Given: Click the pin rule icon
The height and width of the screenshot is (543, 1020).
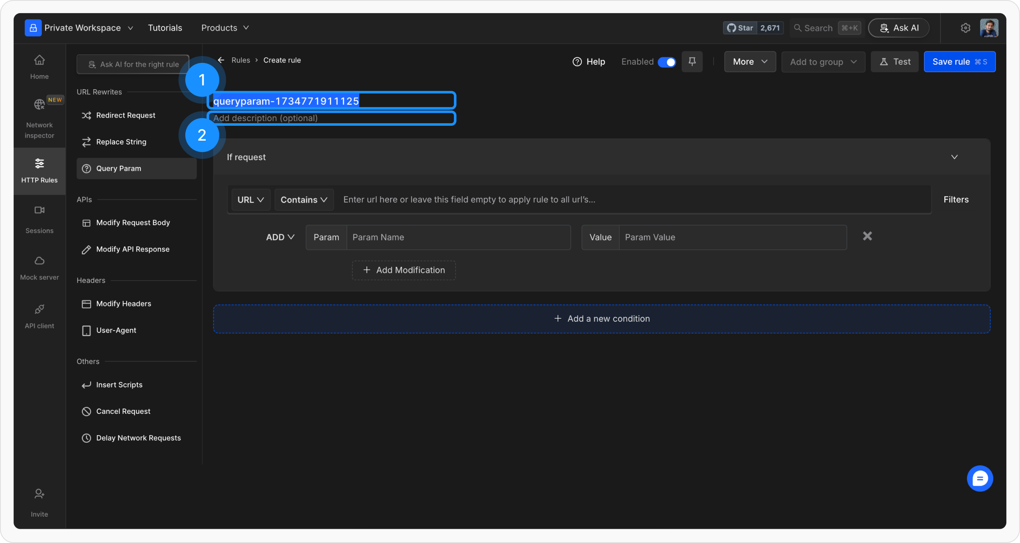Looking at the screenshot, I should pos(692,62).
